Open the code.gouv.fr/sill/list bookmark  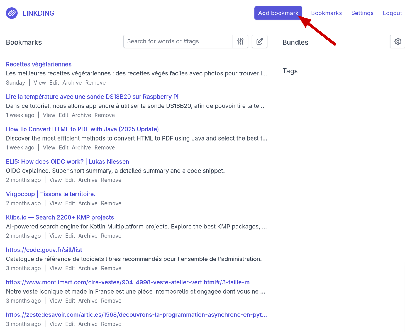tap(44, 250)
